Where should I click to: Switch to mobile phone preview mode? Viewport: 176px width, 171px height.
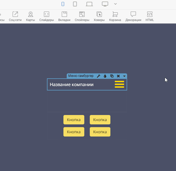click(x=63, y=4)
